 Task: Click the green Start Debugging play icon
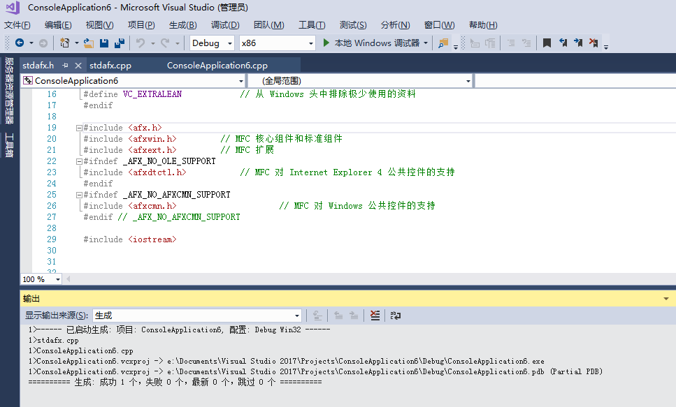(326, 43)
